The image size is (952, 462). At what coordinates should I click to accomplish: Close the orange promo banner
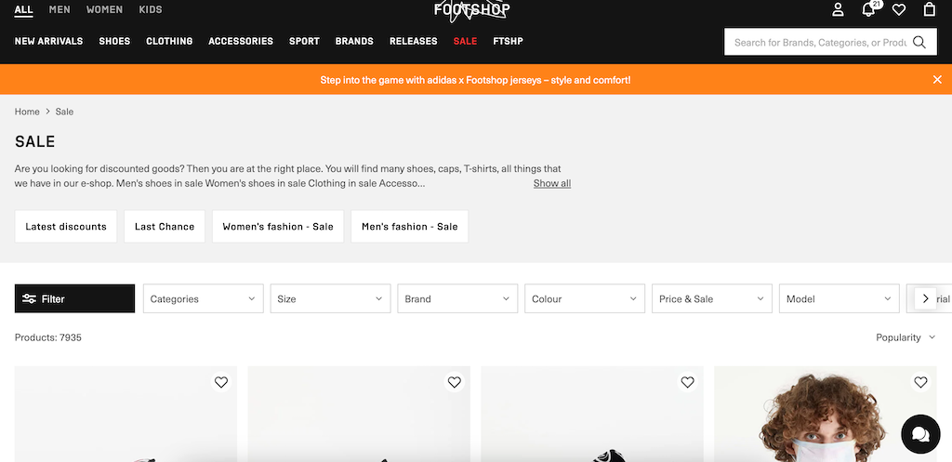point(937,80)
